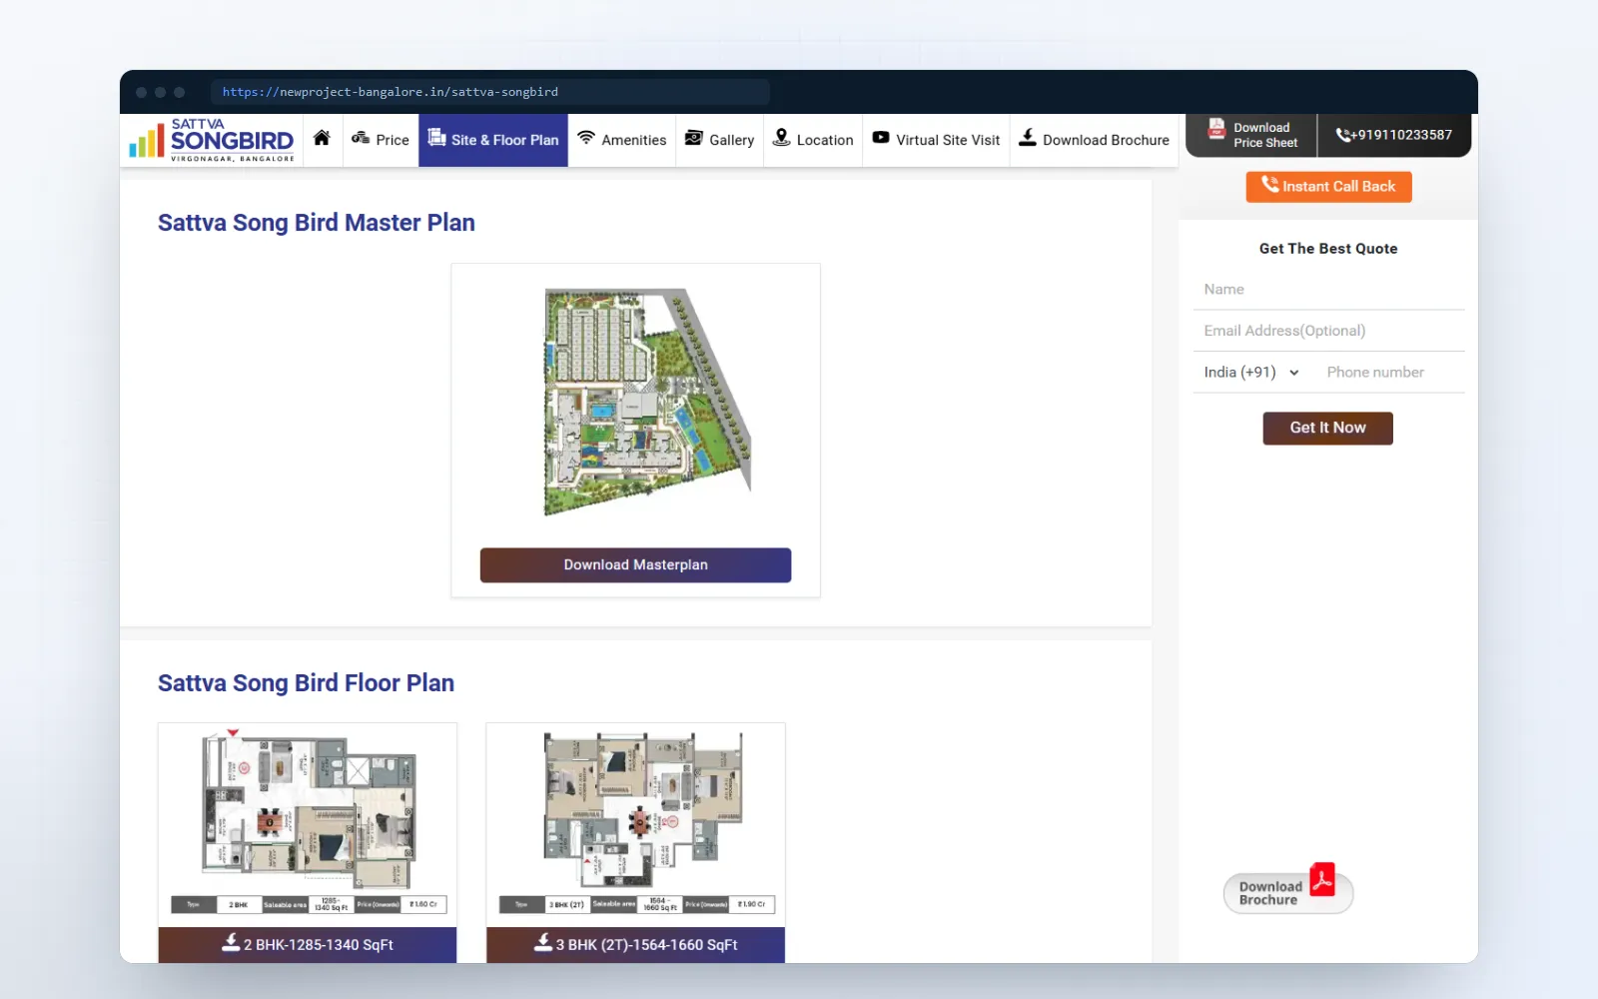Open the 3 BHK (2T) floor plan image

(636, 824)
